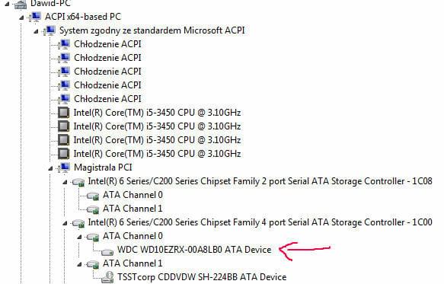Collapse the 4 port Serial ATA Storage Controller node
The height and width of the screenshot is (284, 444).
point(65,223)
